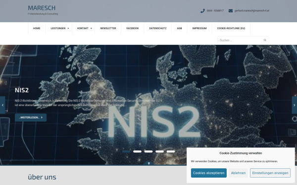Image resolution: width=297 pixels, height=185 pixels.
Task: Click the phone icon in header
Action: tap(202, 11)
